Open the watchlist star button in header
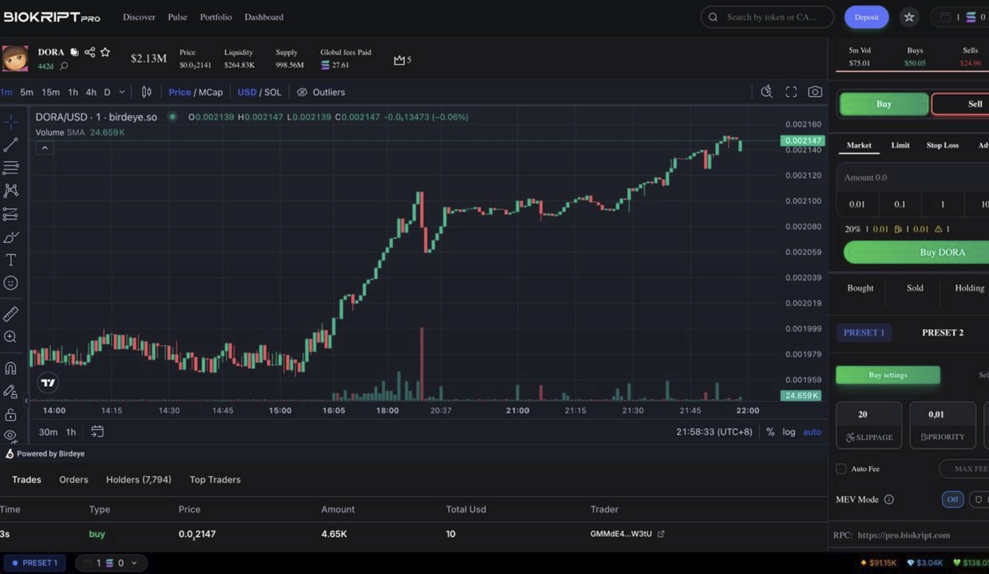 click(x=909, y=17)
